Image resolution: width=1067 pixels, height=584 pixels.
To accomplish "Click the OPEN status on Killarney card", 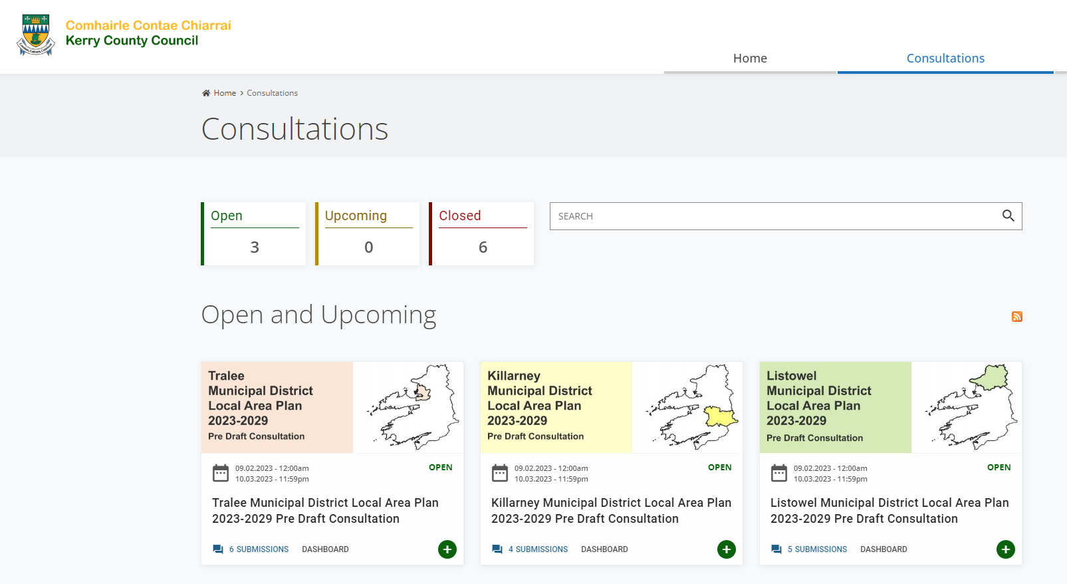I will point(720,468).
